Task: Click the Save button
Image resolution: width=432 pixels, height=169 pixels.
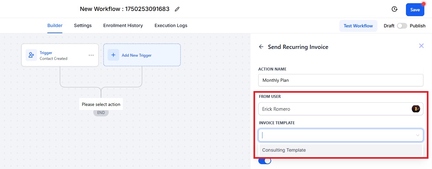Action: coord(415,10)
